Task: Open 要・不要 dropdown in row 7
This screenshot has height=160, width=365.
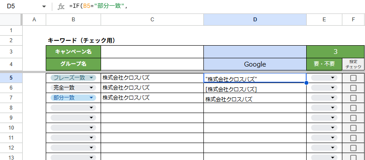Action: coord(324,98)
